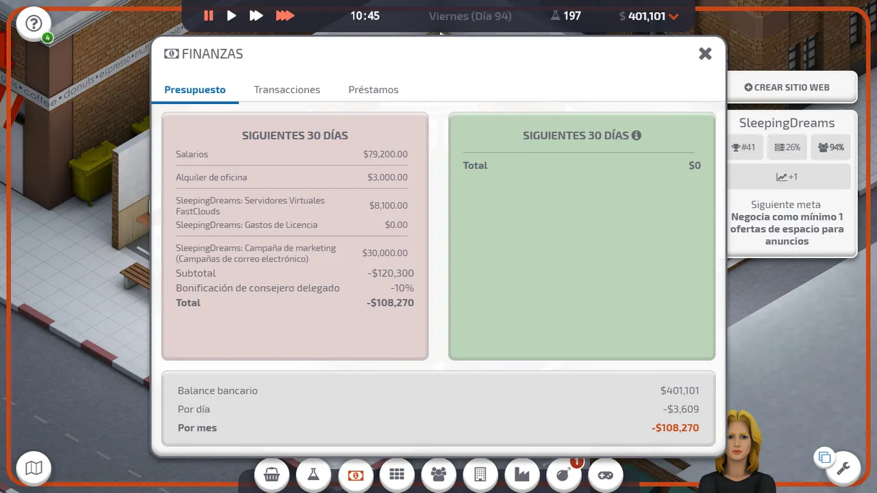Click the Balance bancario value $401,101
877x493 pixels.
[x=680, y=391]
